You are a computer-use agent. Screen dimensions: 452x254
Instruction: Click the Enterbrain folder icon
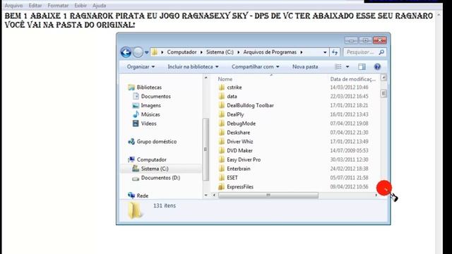pos(221,169)
